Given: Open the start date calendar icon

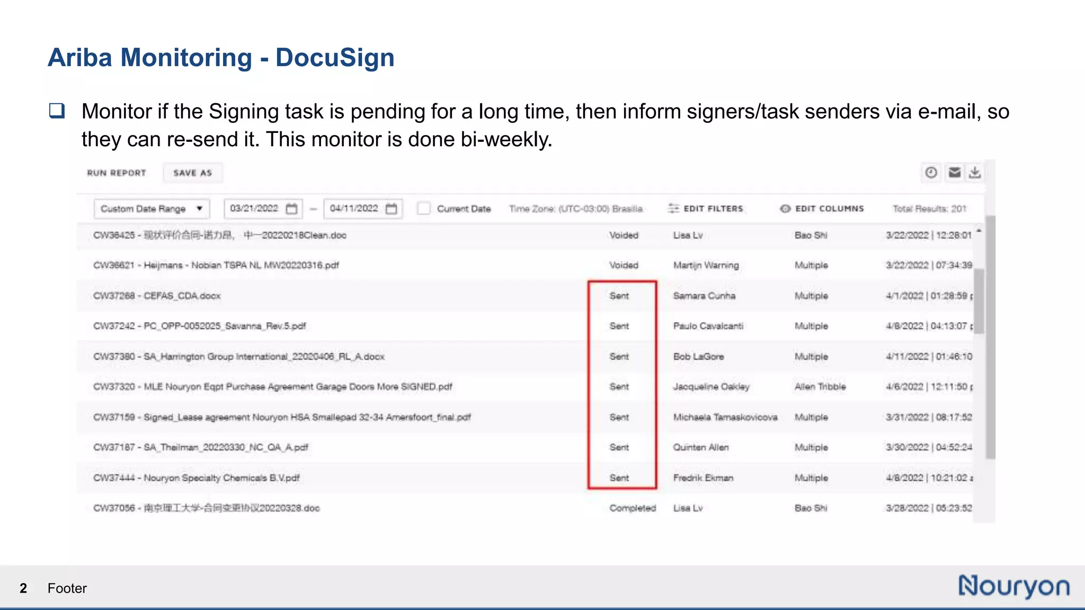Looking at the screenshot, I should point(291,209).
